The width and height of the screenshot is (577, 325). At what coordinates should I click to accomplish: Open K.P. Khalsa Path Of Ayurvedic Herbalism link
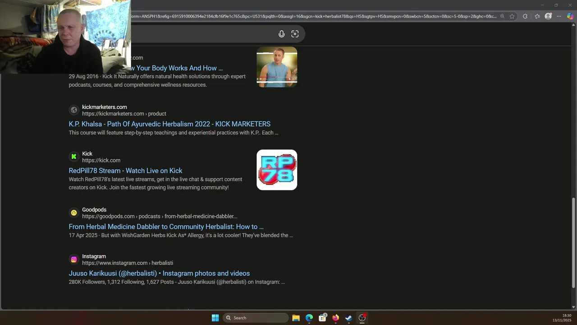169,124
